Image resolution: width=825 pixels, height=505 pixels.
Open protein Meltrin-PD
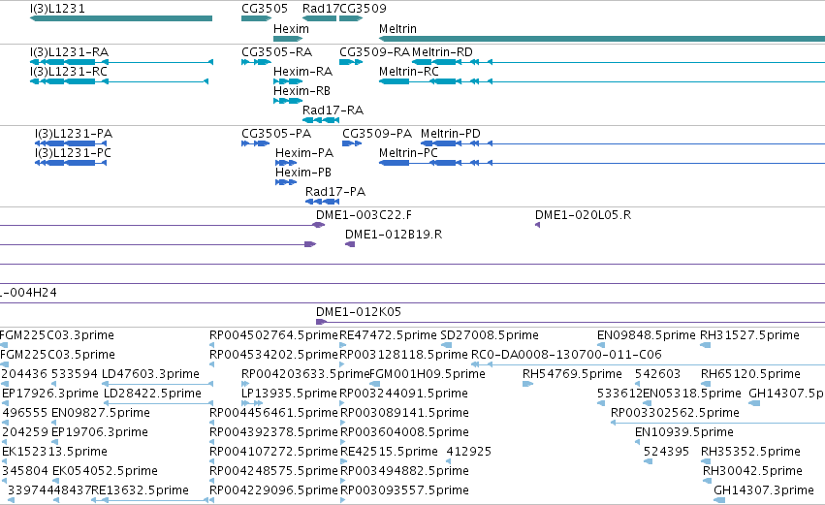click(x=451, y=134)
